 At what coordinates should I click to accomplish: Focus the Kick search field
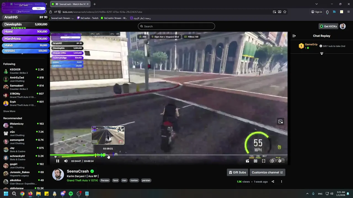coord(176,26)
